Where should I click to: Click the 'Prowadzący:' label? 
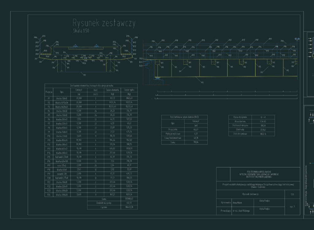click(x=226, y=211)
